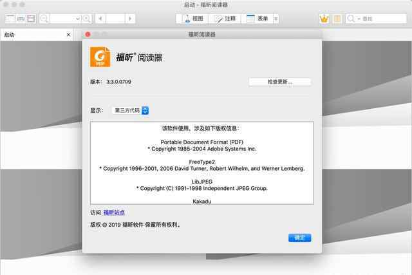412x275 pixels.
Task: Open the search magnifier options
Action: coord(353,19)
